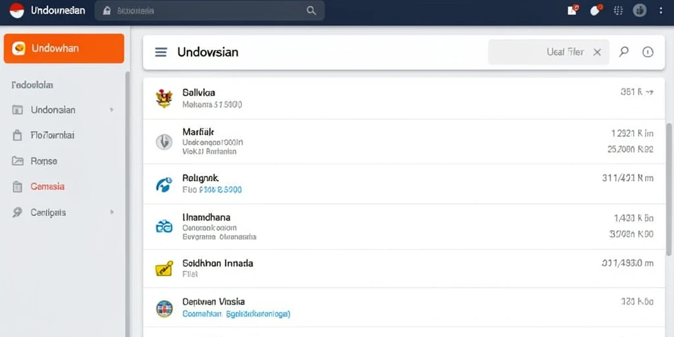Open the info icon in list header
The image size is (674, 337).
(648, 53)
